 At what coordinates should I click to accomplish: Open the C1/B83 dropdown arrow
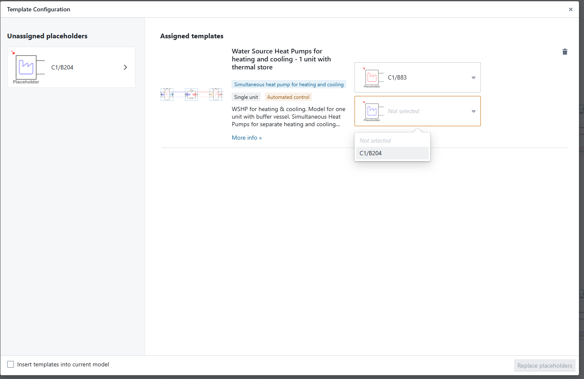pos(473,77)
